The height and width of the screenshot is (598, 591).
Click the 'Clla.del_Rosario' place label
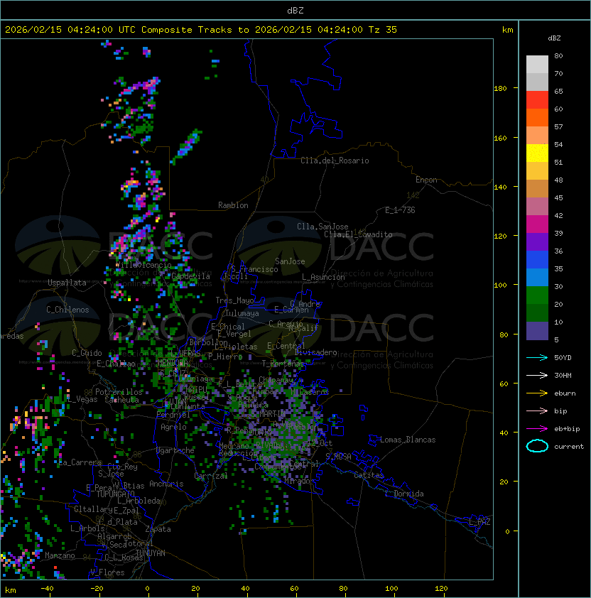point(335,161)
